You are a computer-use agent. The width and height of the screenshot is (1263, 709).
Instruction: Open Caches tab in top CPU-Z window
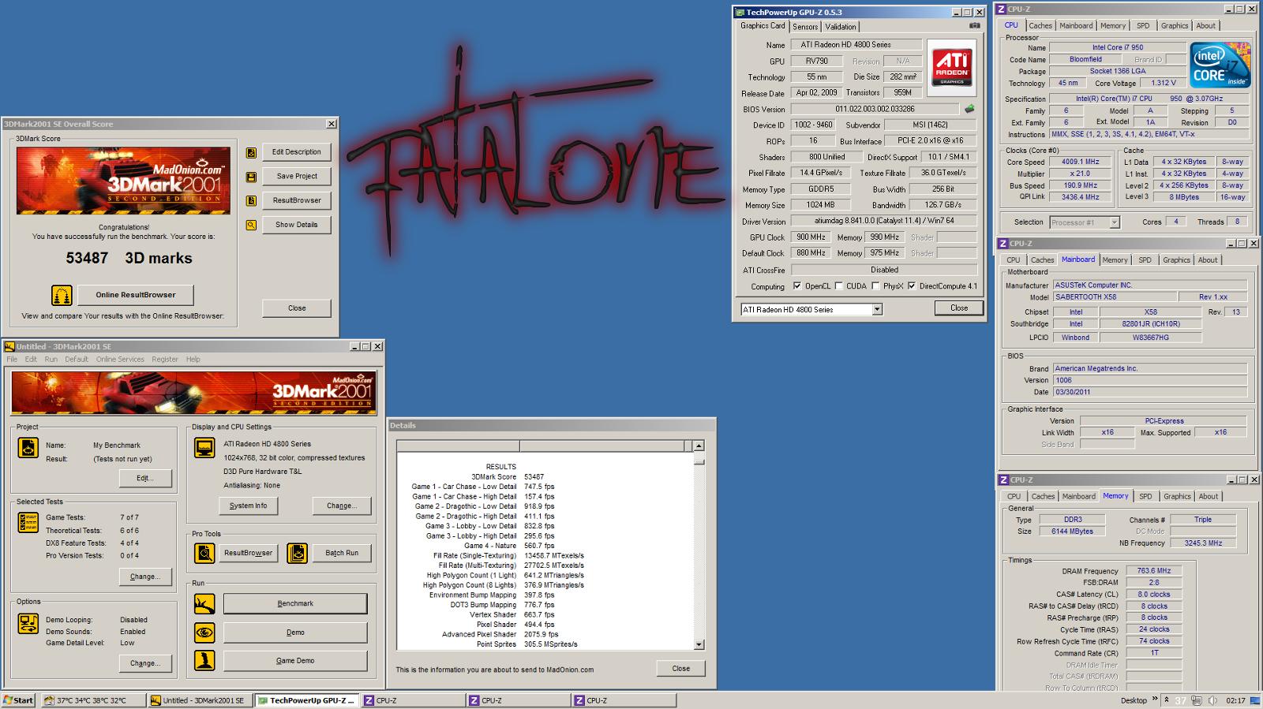pos(1040,26)
